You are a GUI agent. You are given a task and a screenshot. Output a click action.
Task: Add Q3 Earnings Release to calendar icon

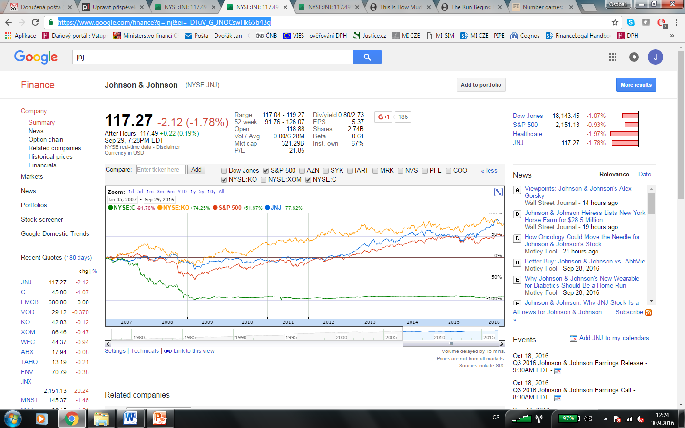point(558,370)
